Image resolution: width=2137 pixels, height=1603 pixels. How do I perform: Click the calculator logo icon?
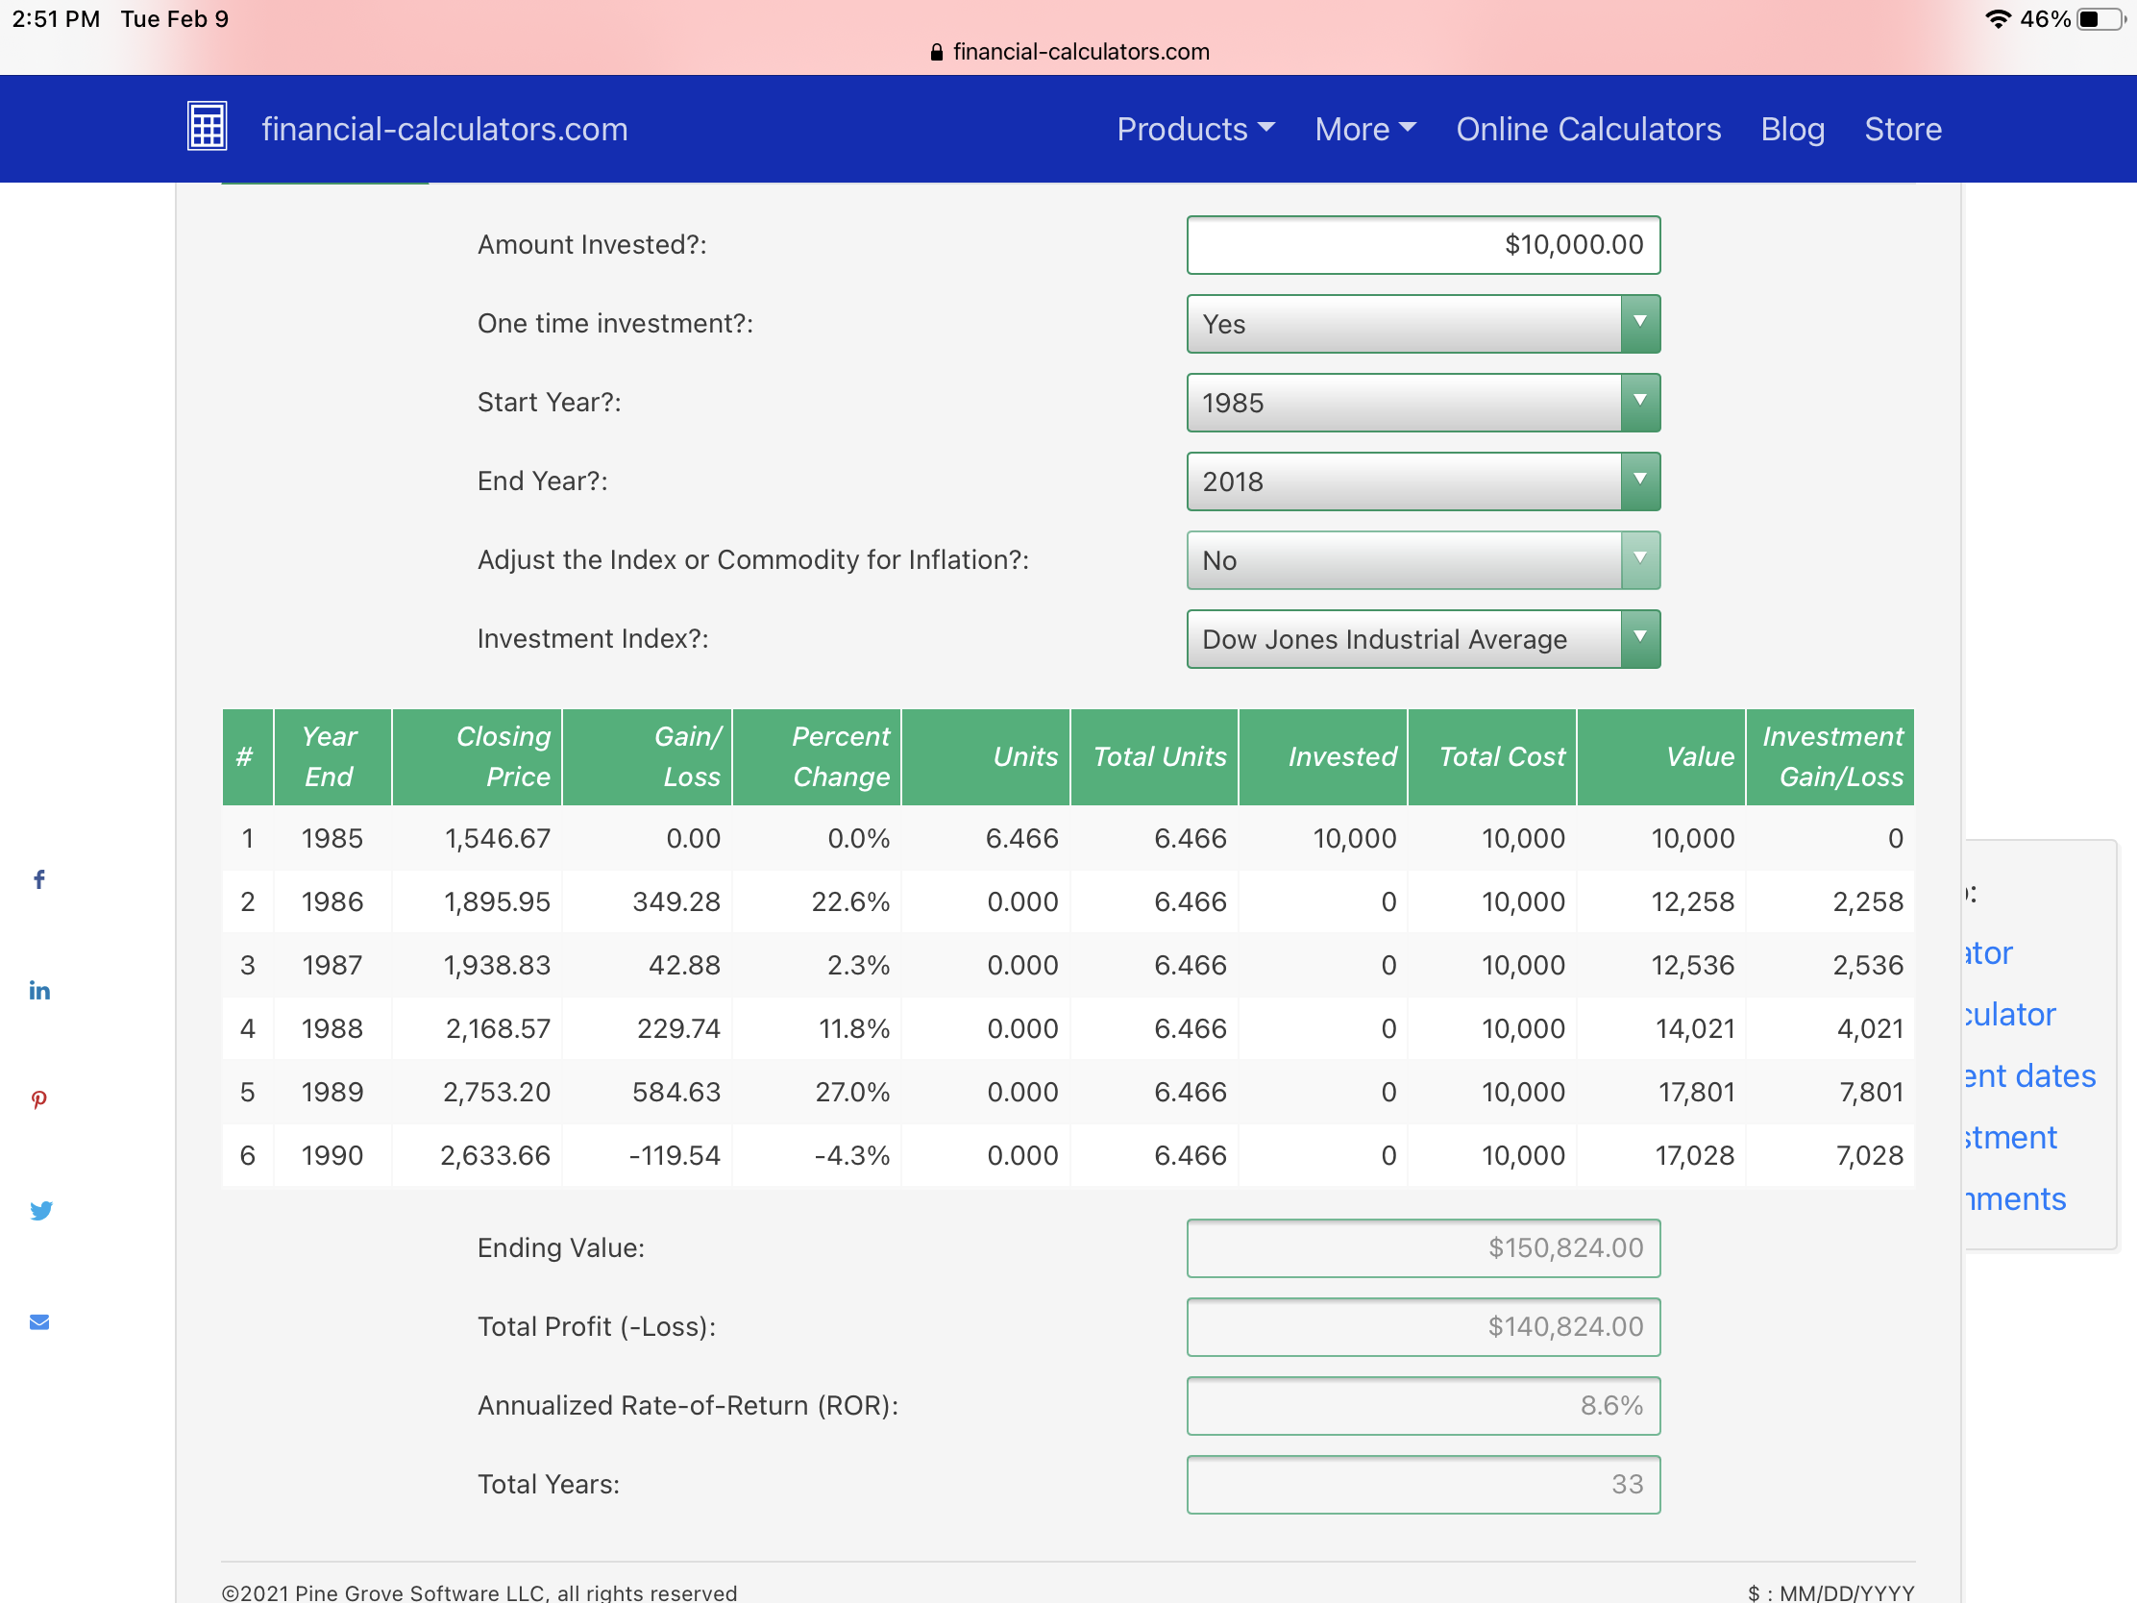(207, 127)
